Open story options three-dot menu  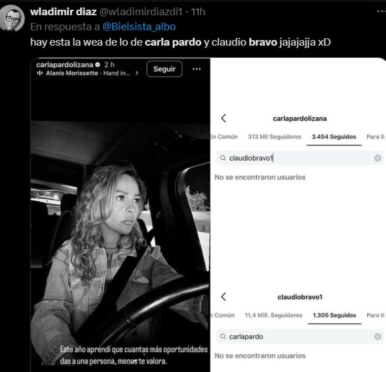[x=197, y=69]
